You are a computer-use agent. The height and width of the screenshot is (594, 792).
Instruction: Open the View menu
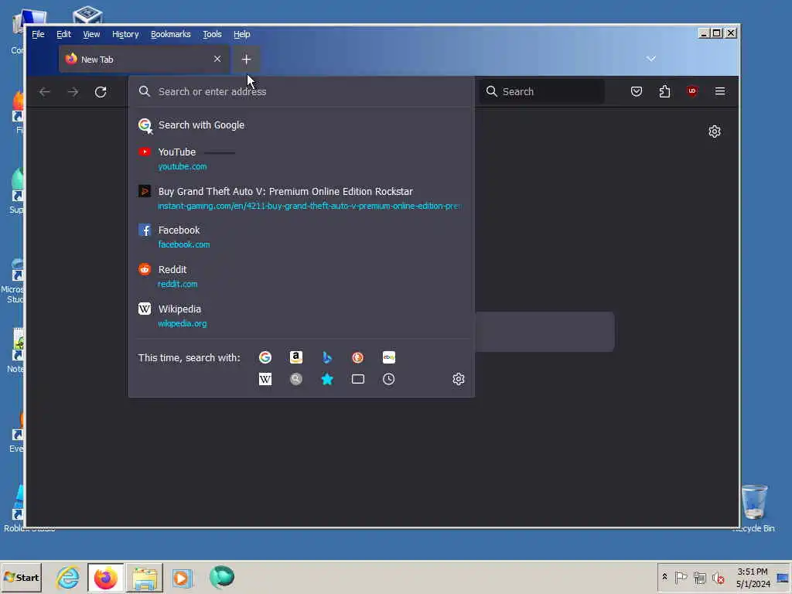(x=91, y=34)
